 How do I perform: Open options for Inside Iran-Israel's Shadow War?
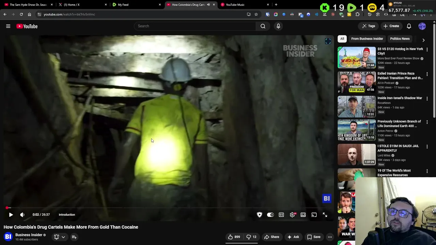coord(427,98)
